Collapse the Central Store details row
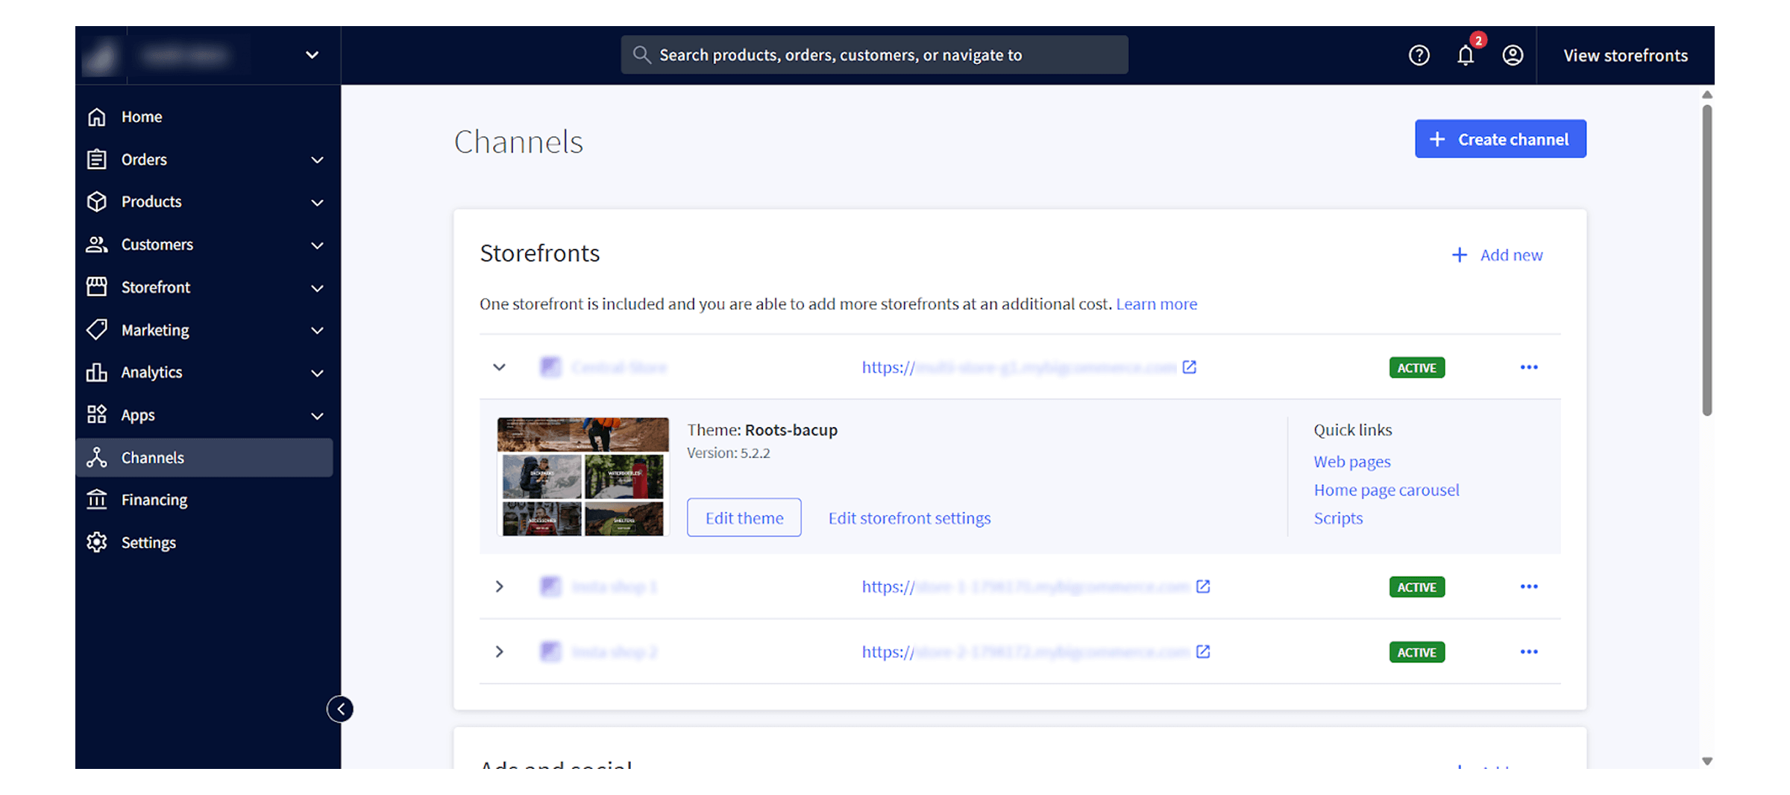Image resolution: width=1790 pixels, height=795 pixels. coord(500,367)
